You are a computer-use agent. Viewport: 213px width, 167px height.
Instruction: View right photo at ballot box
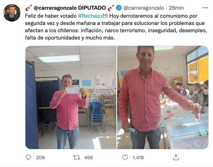(x=163, y=97)
